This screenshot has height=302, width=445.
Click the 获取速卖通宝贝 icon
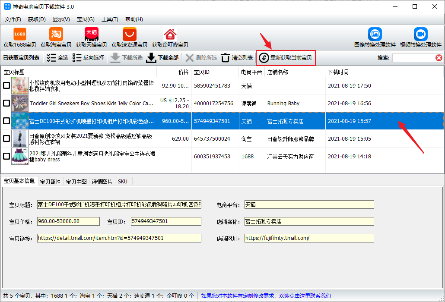tap(130, 34)
